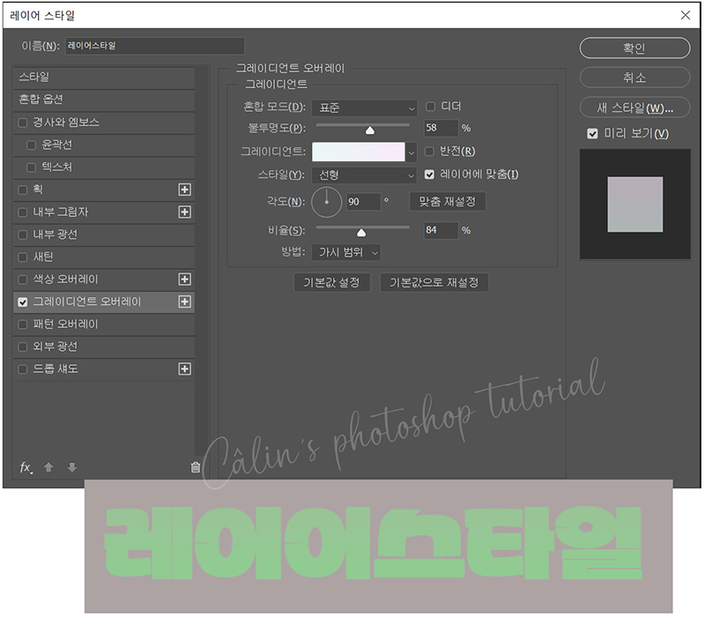Click the 취소 button
Viewport: 705px width, 618px height.
(634, 78)
